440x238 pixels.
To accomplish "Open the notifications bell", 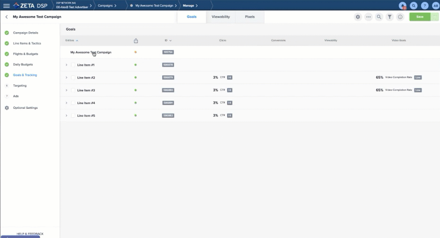I will coord(403,6).
